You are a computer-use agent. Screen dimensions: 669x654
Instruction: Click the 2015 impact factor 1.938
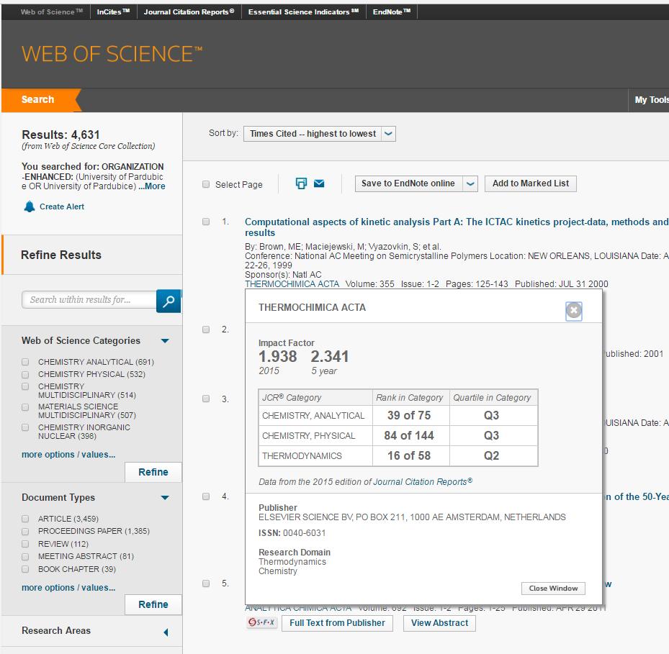[x=278, y=356]
